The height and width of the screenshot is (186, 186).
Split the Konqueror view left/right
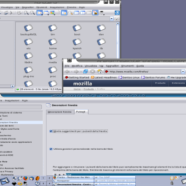tap(83, 13)
